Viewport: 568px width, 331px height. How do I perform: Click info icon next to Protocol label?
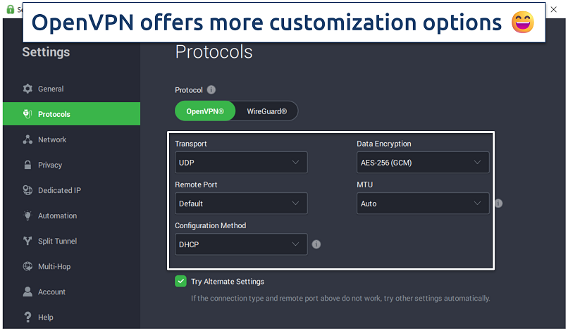coord(211,90)
